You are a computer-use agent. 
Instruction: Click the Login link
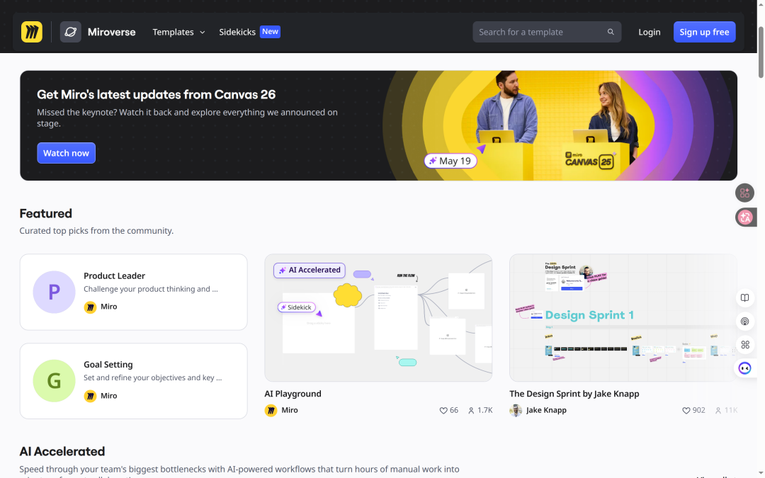(x=650, y=32)
